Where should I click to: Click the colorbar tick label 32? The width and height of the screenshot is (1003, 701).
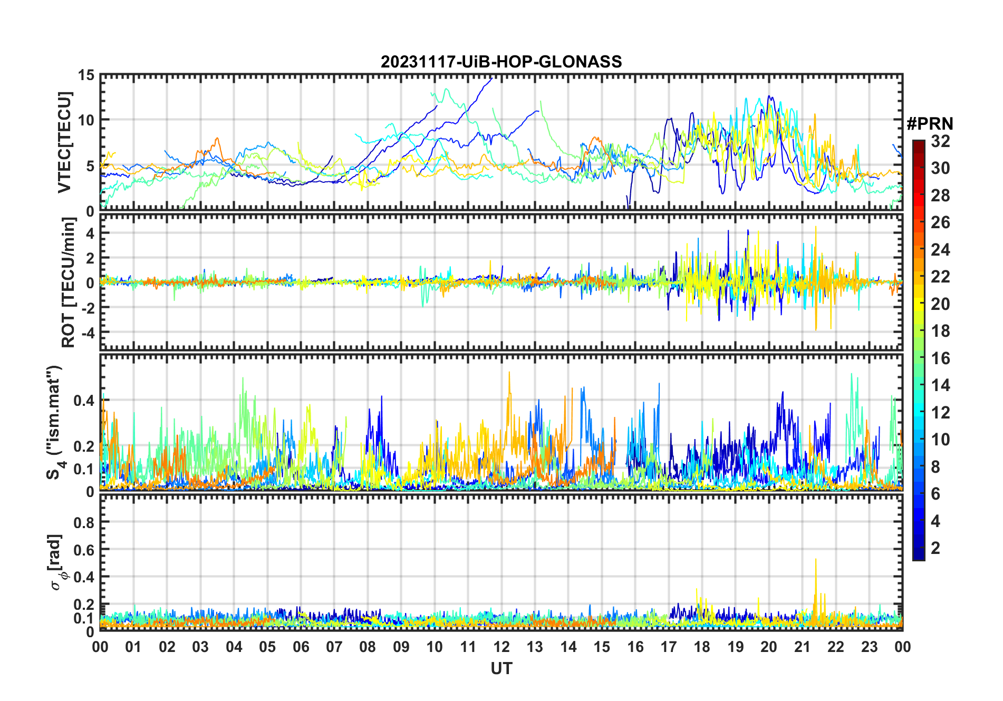pos(940,141)
